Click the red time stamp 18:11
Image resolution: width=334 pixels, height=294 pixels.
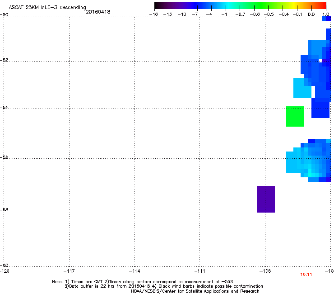point(306,275)
